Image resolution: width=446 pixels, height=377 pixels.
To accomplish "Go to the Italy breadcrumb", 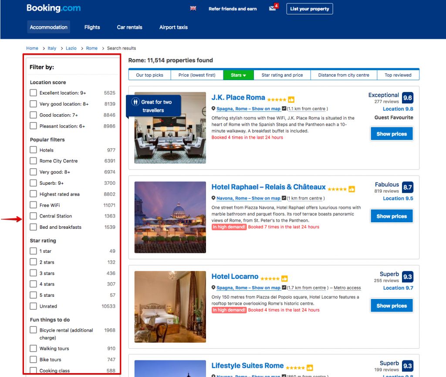I will click(52, 48).
